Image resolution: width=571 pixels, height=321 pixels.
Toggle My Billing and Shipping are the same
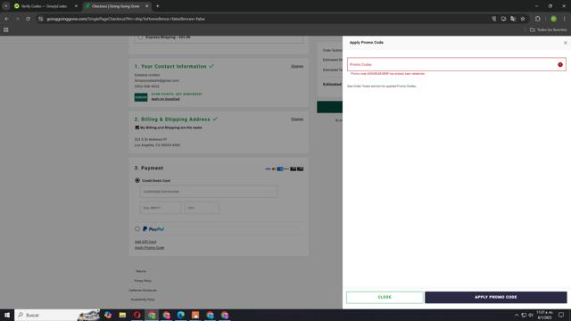pos(137,128)
